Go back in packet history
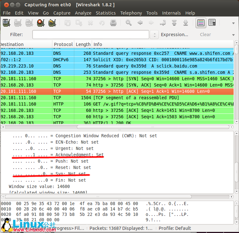This screenshot has width=239, height=233. (140, 23)
